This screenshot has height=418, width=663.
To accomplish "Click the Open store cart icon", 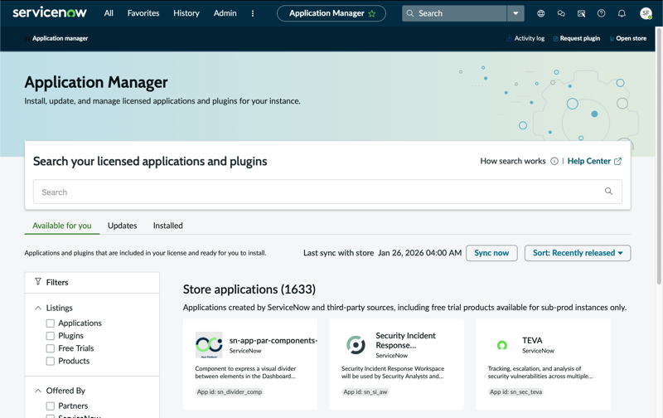I will click(612, 38).
